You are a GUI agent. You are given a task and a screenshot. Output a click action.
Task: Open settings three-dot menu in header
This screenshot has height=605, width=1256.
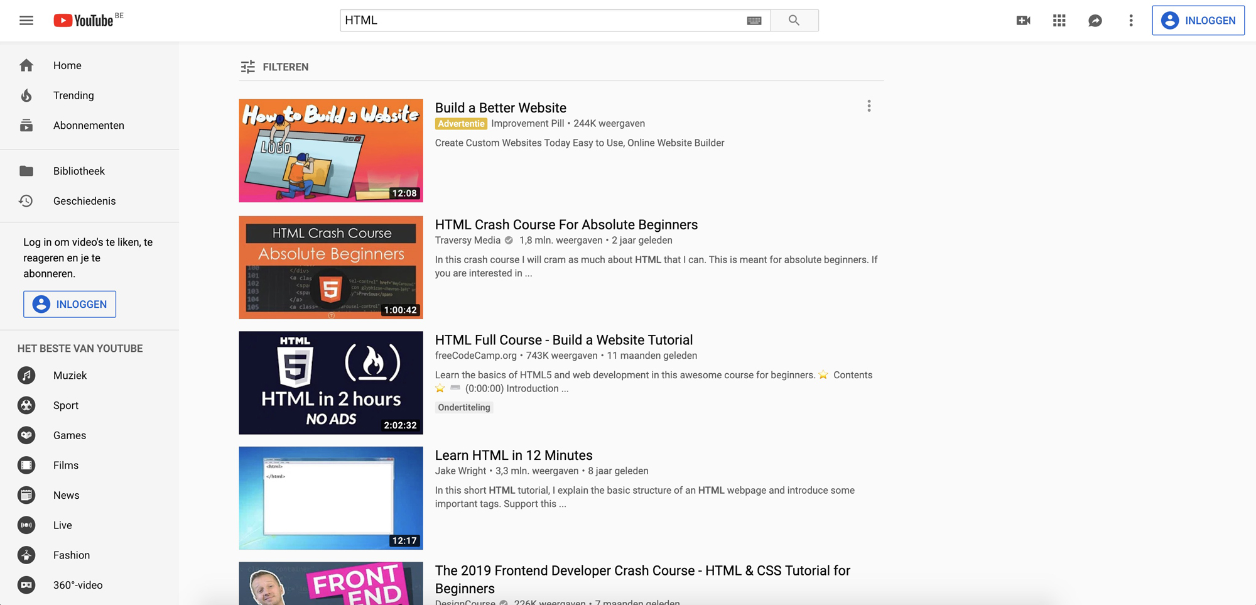(x=1131, y=21)
